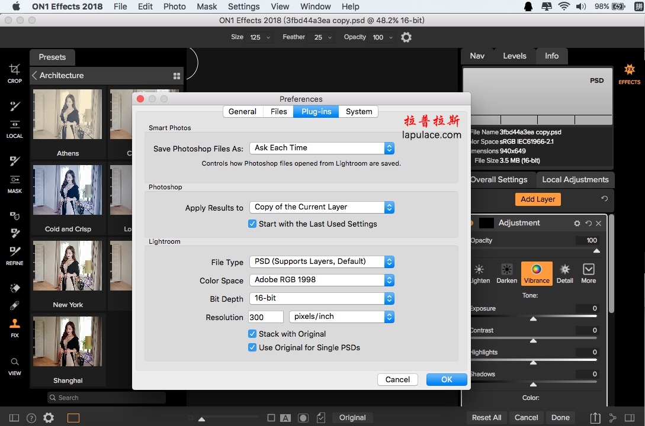Choose the Darken adjustment icon
The width and height of the screenshot is (645, 426).
507,273
